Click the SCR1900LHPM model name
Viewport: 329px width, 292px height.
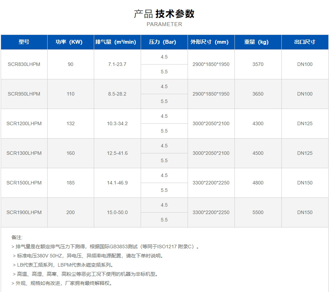[x=24, y=213]
